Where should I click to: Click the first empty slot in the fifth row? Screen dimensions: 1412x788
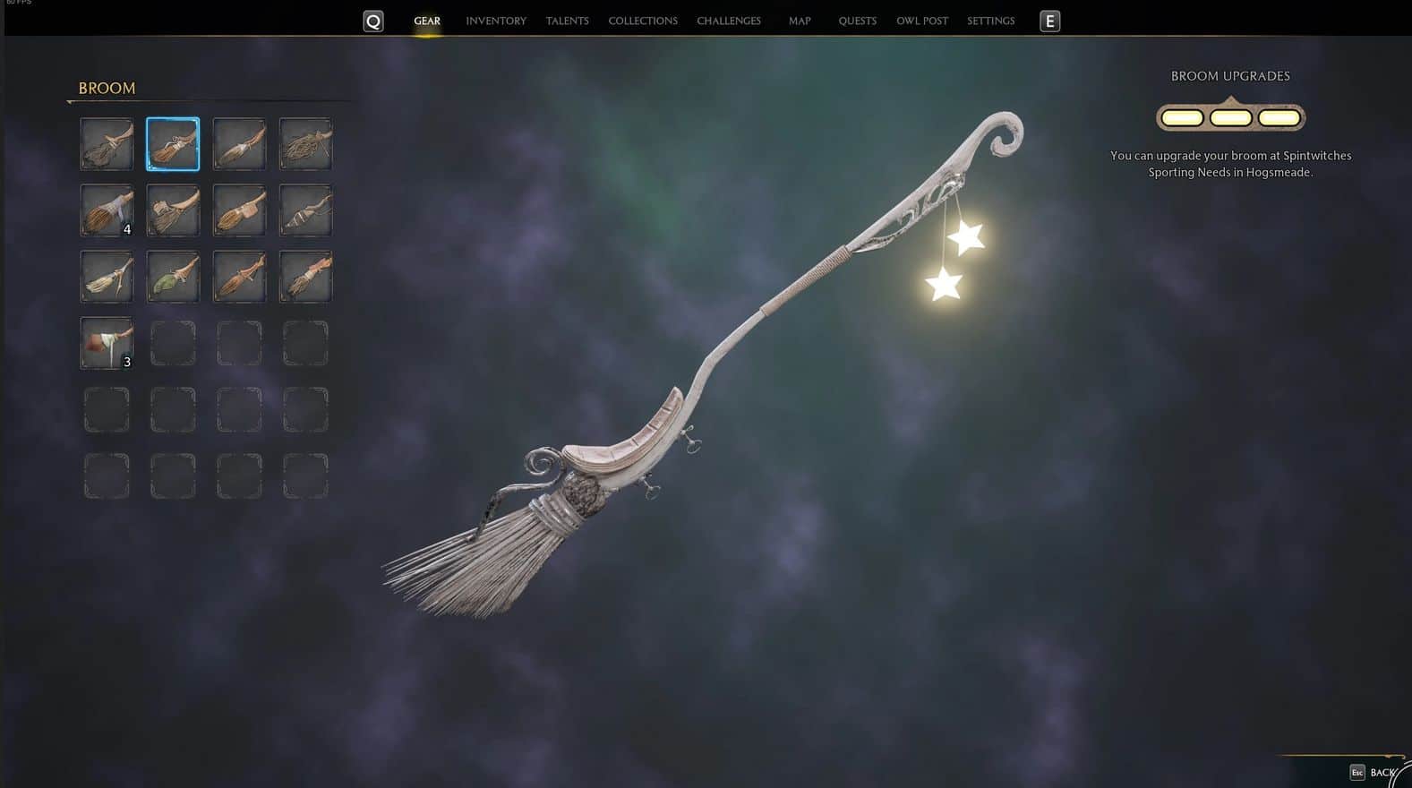click(x=107, y=409)
